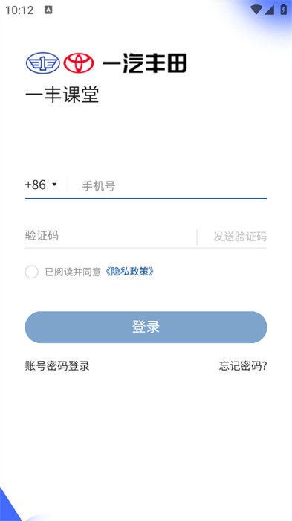
Task: Tap the 10:12 clock in status bar
Action: click(19, 10)
